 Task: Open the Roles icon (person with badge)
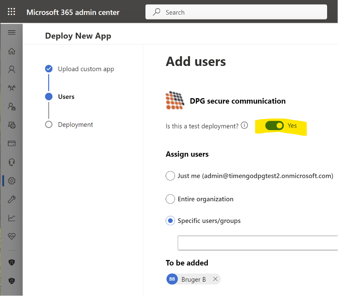coord(12,106)
